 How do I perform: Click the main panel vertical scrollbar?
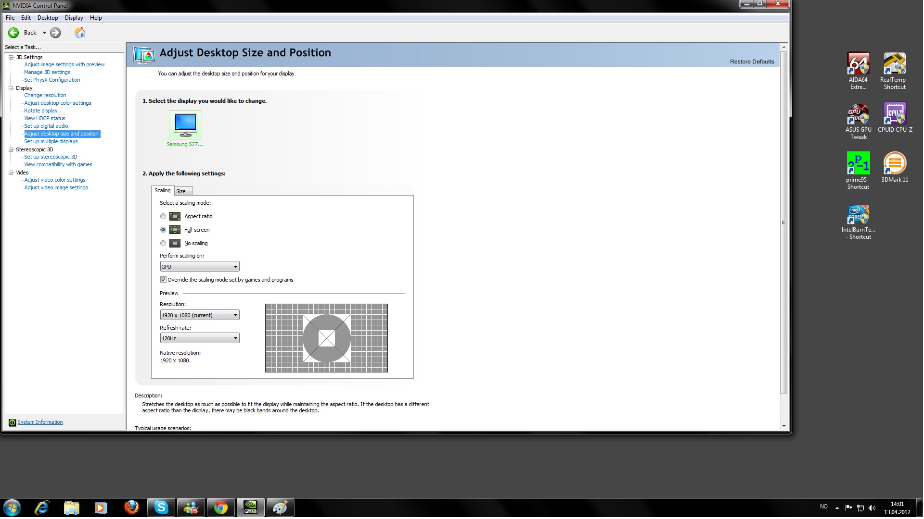click(x=783, y=222)
